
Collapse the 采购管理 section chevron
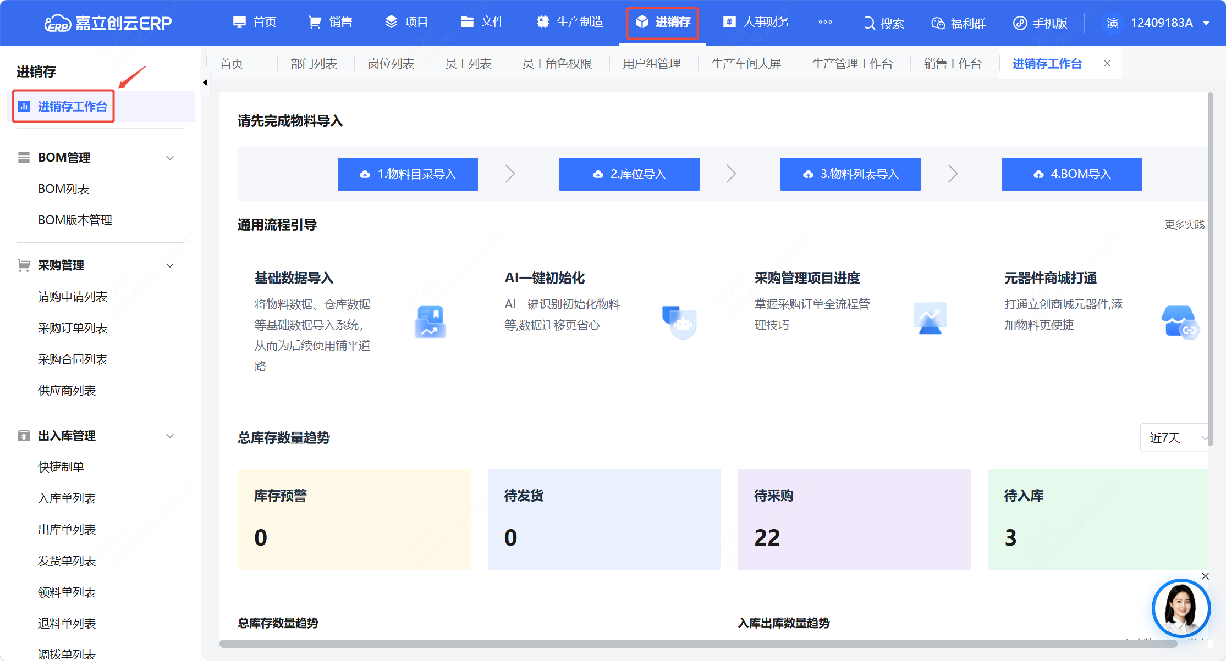(x=170, y=265)
